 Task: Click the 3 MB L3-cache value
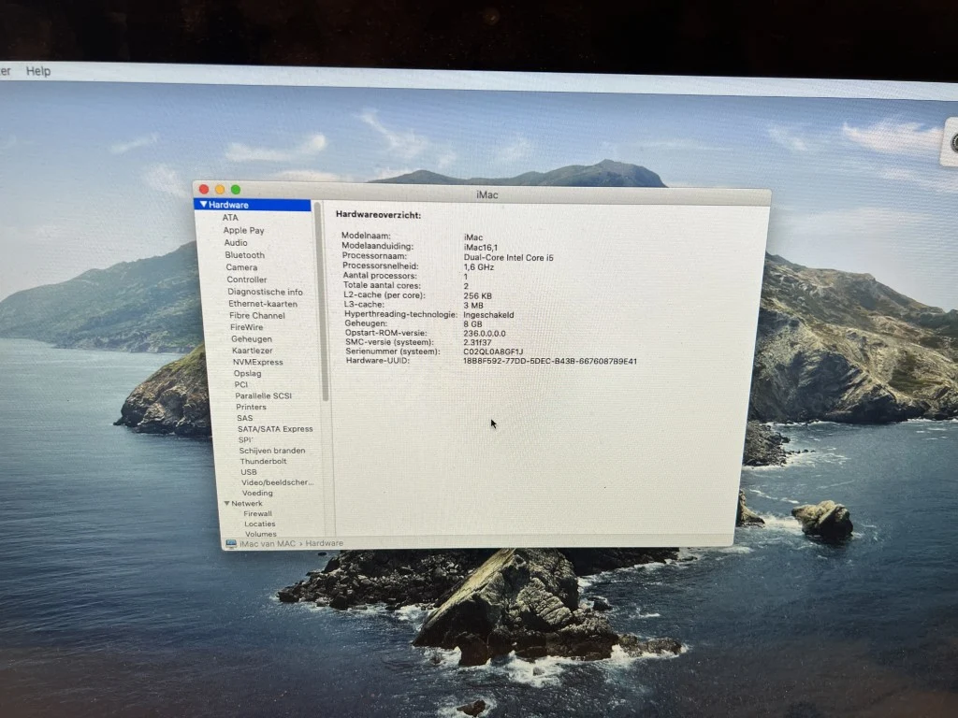click(472, 306)
